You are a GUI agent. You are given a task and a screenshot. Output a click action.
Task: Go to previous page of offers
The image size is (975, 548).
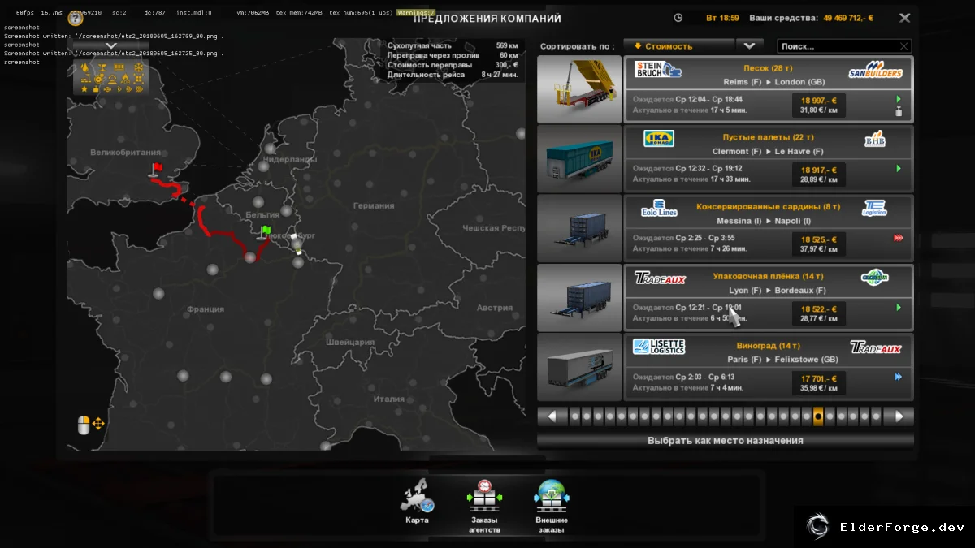[x=553, y=416]
